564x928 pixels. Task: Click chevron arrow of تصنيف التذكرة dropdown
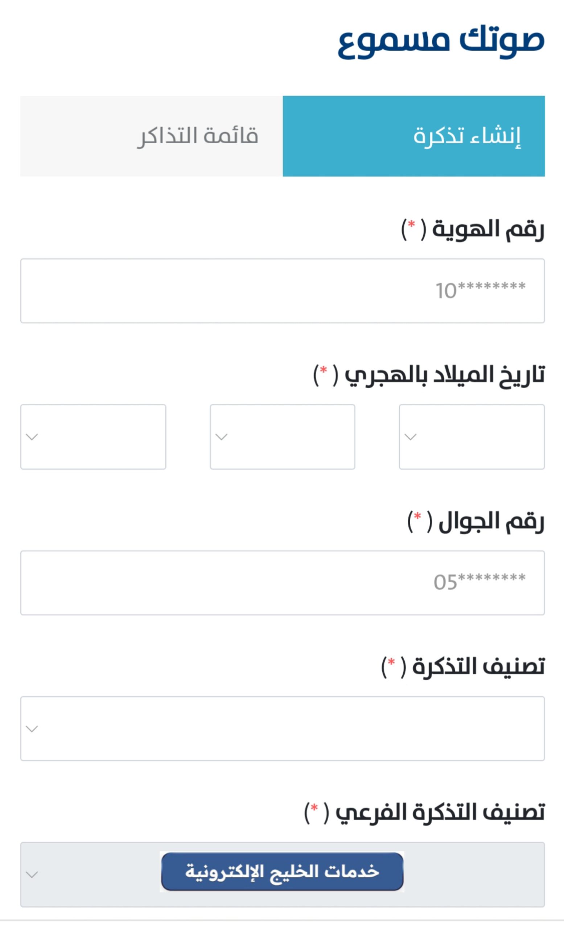[x=32, y=729]
